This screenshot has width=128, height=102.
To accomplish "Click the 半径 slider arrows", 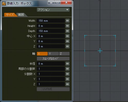I will point(68,64).
